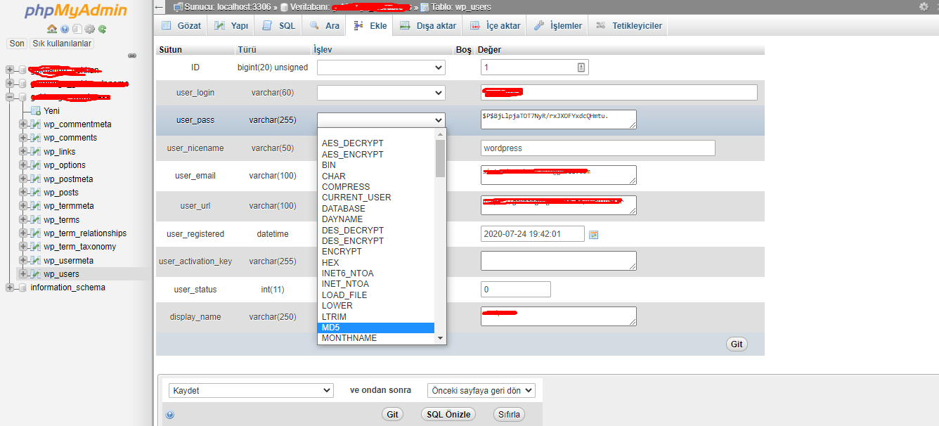Click wp_posts table icon
The image size is (939, 426).
(x=35, y=193)
